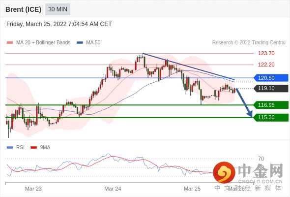Click the 9MA legend swatch
Screen dimensions: 290x197
(33, 148)
